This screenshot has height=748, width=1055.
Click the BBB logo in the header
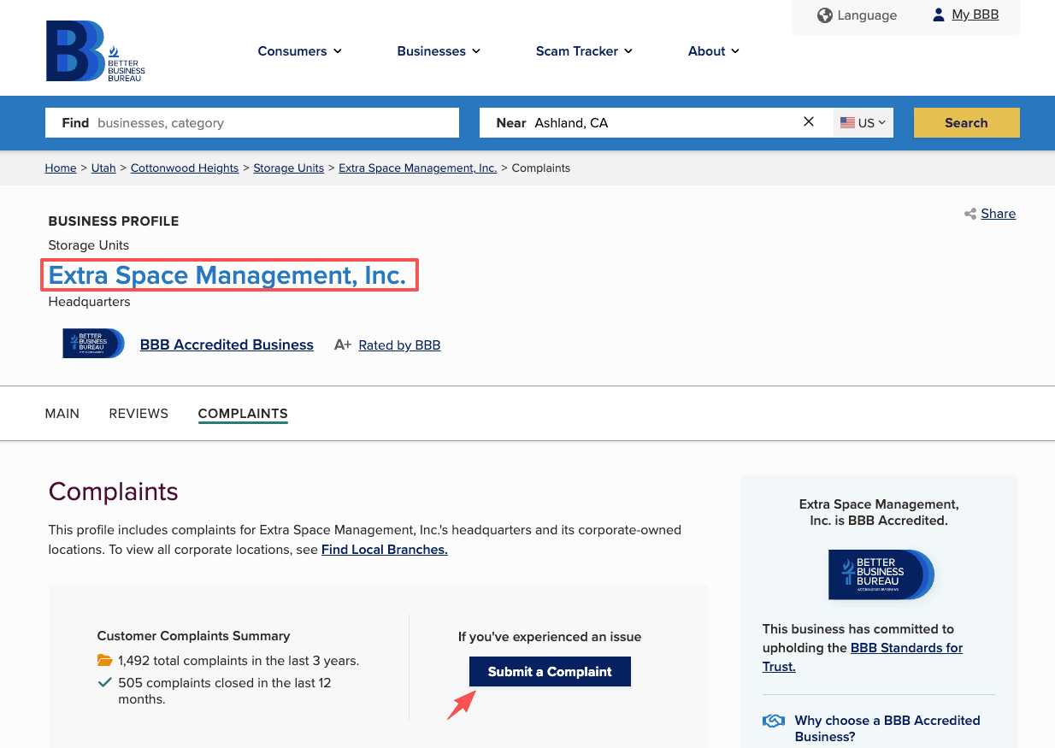(95, 50)
